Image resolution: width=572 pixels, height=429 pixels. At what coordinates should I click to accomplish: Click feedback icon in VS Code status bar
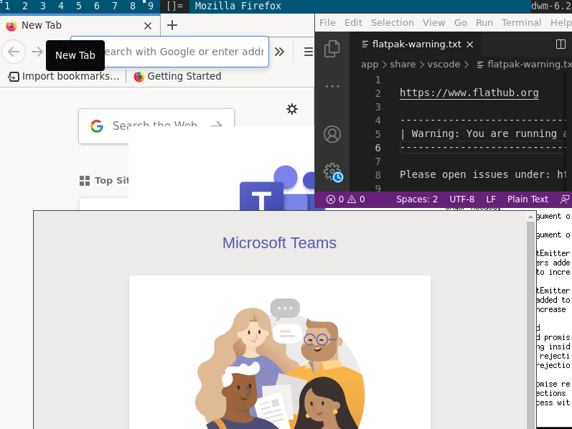(565, 199)
